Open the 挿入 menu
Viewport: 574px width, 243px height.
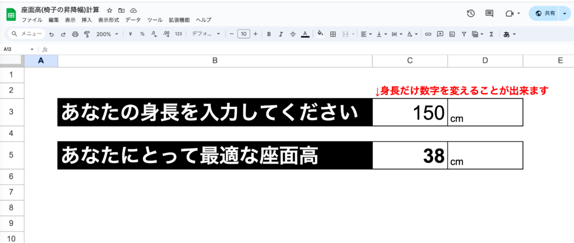point(87,20)
